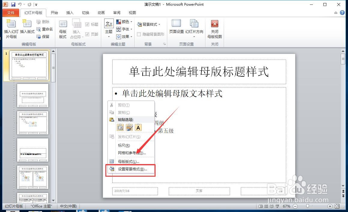Expand the 字体 dropdown
The height and width of the screenshot is (212, 348).
click(x=124, y=29)
